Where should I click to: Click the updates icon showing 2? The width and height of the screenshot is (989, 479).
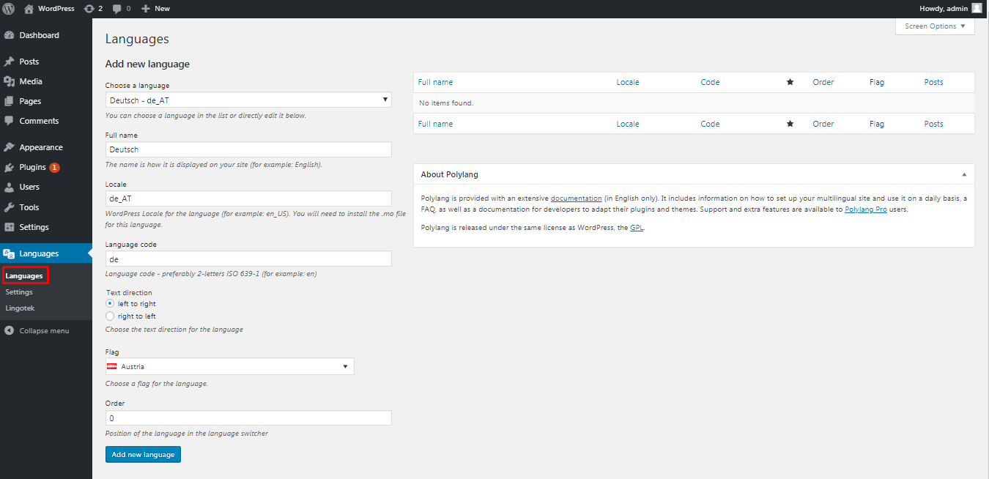pos(89,9)
